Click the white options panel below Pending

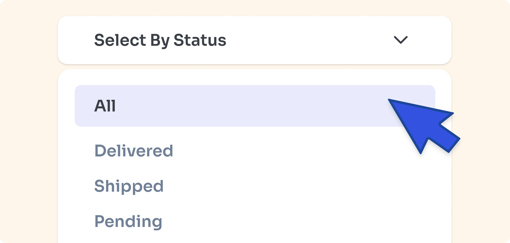tap(254, 237)
